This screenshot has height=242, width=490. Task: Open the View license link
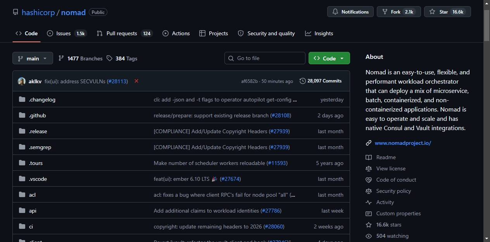pos(391,168)
